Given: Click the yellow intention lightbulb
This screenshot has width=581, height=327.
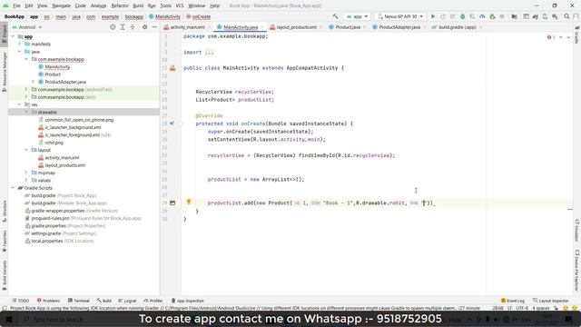Looking at the screenshot, I should [189, 202].
